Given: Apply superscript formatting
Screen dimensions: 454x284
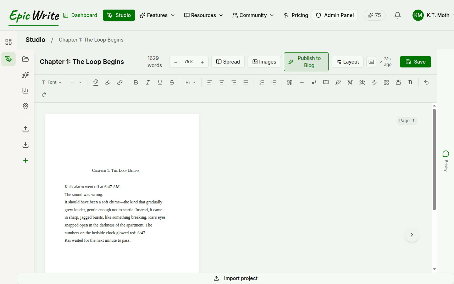Looking at the screenshot, I should (x=314, y=82).
